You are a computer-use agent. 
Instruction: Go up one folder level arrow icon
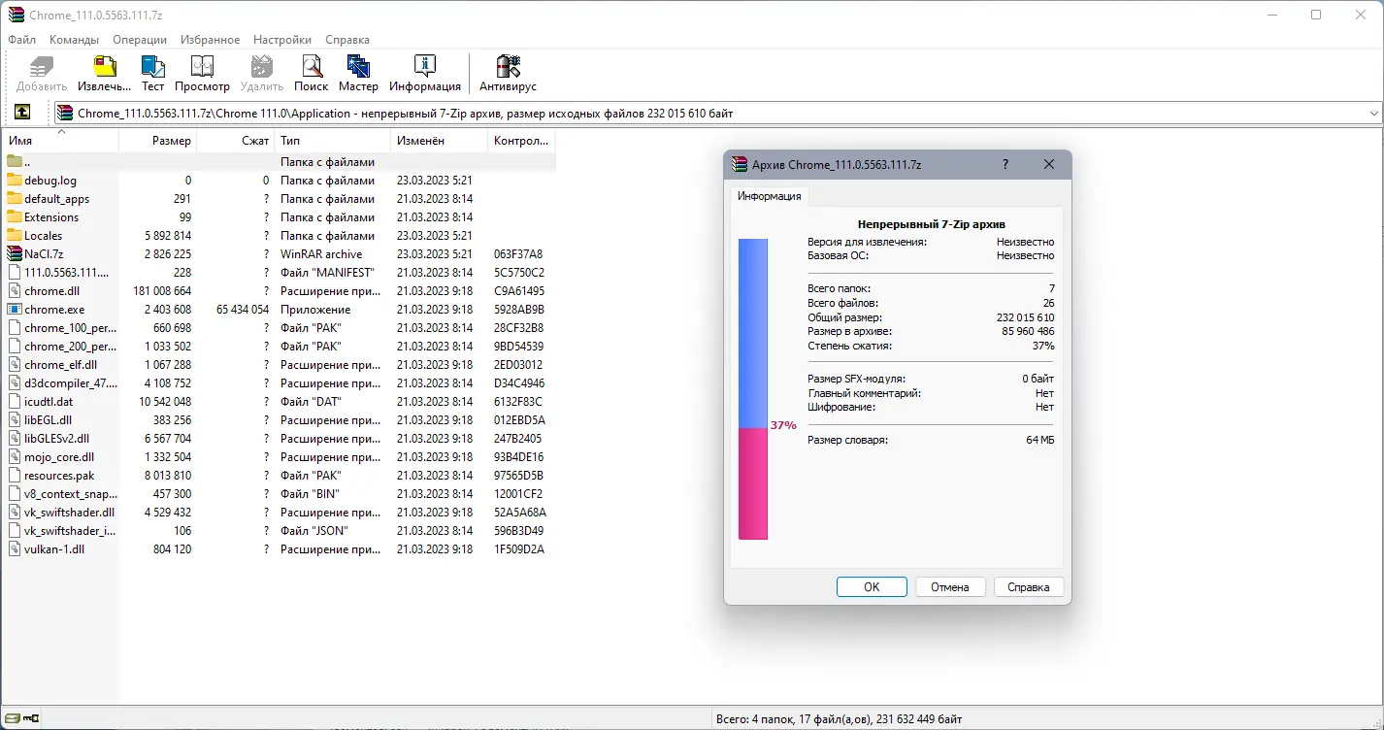22,113
